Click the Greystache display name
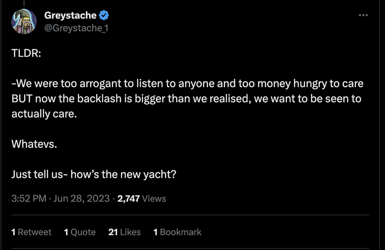This screenshot has width=385, height=250. pyautogui.click(x=70, y=15)
